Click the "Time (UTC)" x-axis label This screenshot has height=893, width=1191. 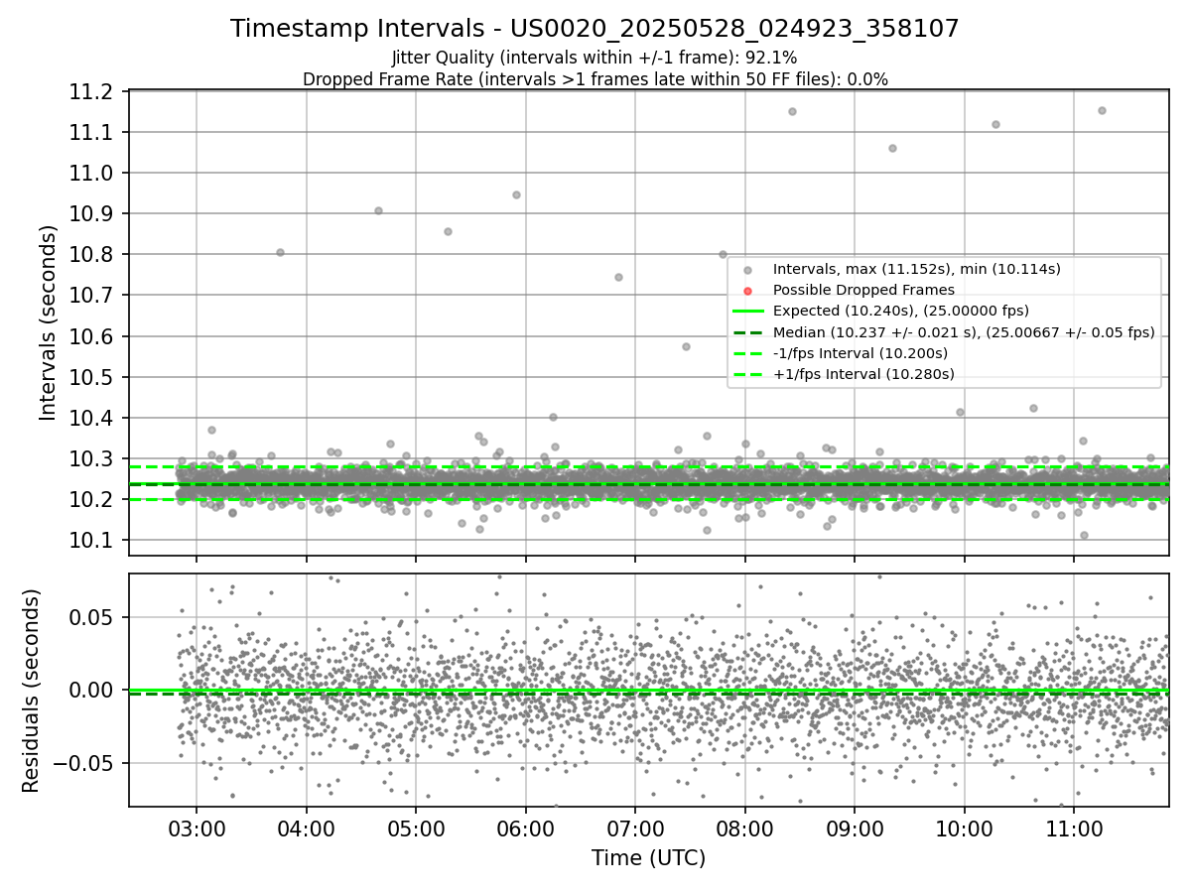point(648,858)
